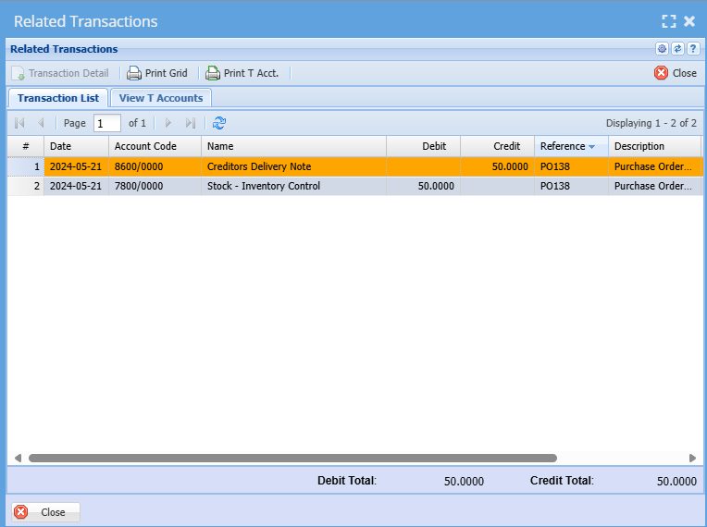This screenshot has width=707, height=527.
Task: Click Print T Acct. in the toolbar
Action: tap(242, 73)
